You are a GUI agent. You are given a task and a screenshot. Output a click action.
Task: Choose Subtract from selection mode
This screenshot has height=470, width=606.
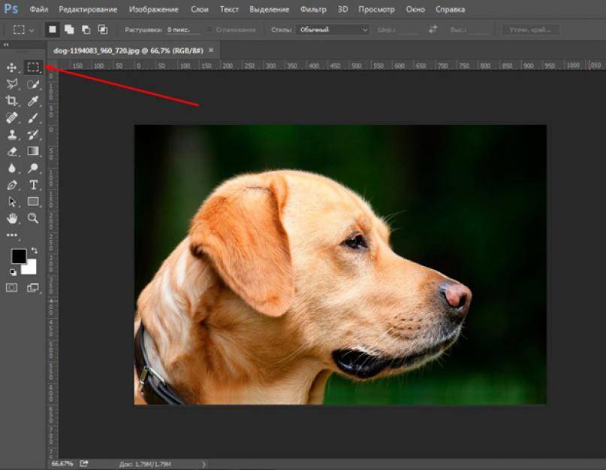click(86, 29)
